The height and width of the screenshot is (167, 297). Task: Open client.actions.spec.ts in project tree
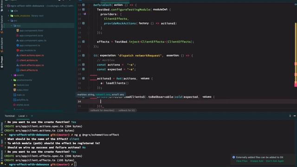[x=32, y=55]
